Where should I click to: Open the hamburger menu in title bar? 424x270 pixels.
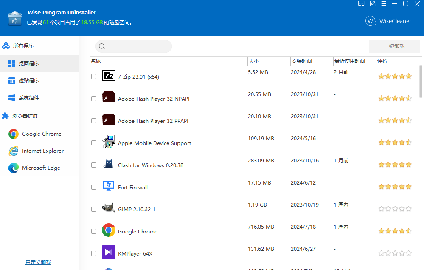pyautogui.click(x=384, y=4)
